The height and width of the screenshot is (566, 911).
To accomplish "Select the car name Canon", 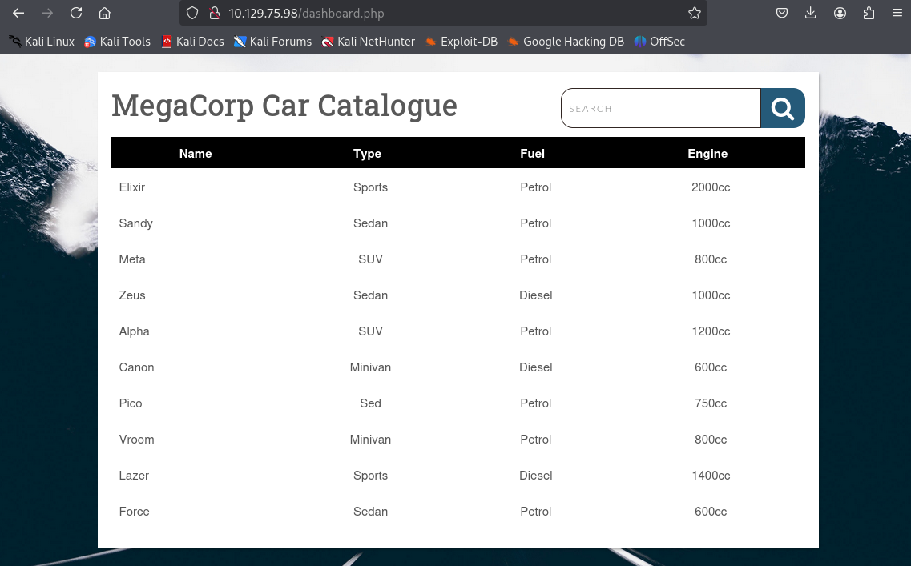I will click(x=136, y=367).
